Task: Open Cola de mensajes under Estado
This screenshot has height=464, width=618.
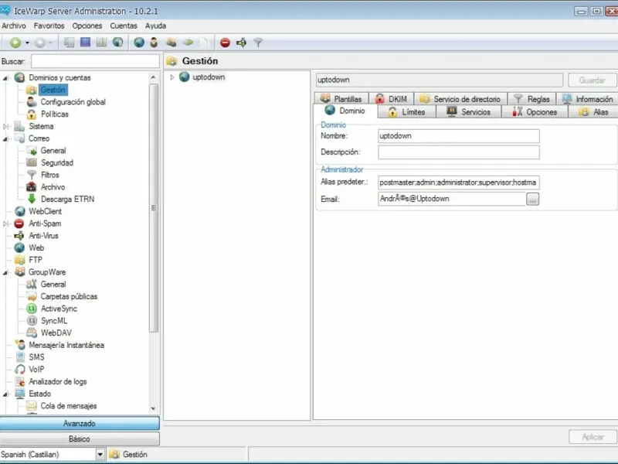Action: (x=69, y=406)
